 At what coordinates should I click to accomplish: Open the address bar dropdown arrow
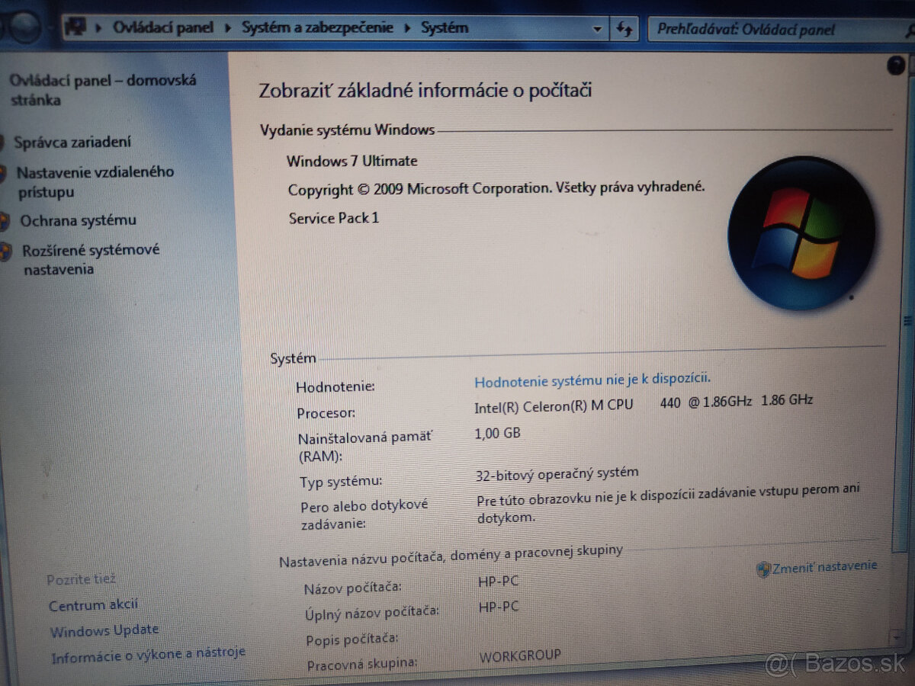point(598,27)
